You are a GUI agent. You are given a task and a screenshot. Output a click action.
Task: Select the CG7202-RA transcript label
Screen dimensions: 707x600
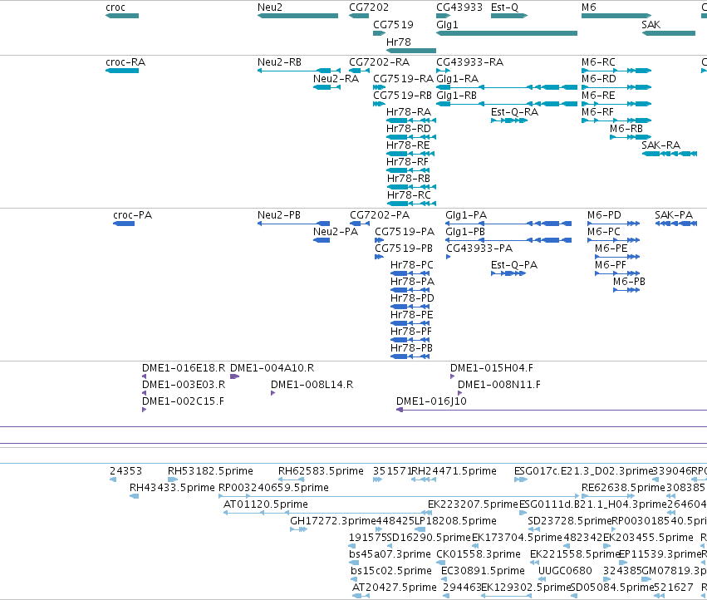(379, 62)
